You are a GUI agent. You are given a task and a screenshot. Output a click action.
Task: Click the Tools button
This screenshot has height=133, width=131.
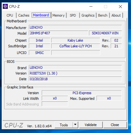[x=64, y=125]
